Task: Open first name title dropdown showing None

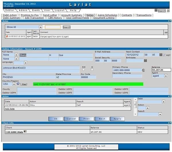Action: (x=16, y=55)
